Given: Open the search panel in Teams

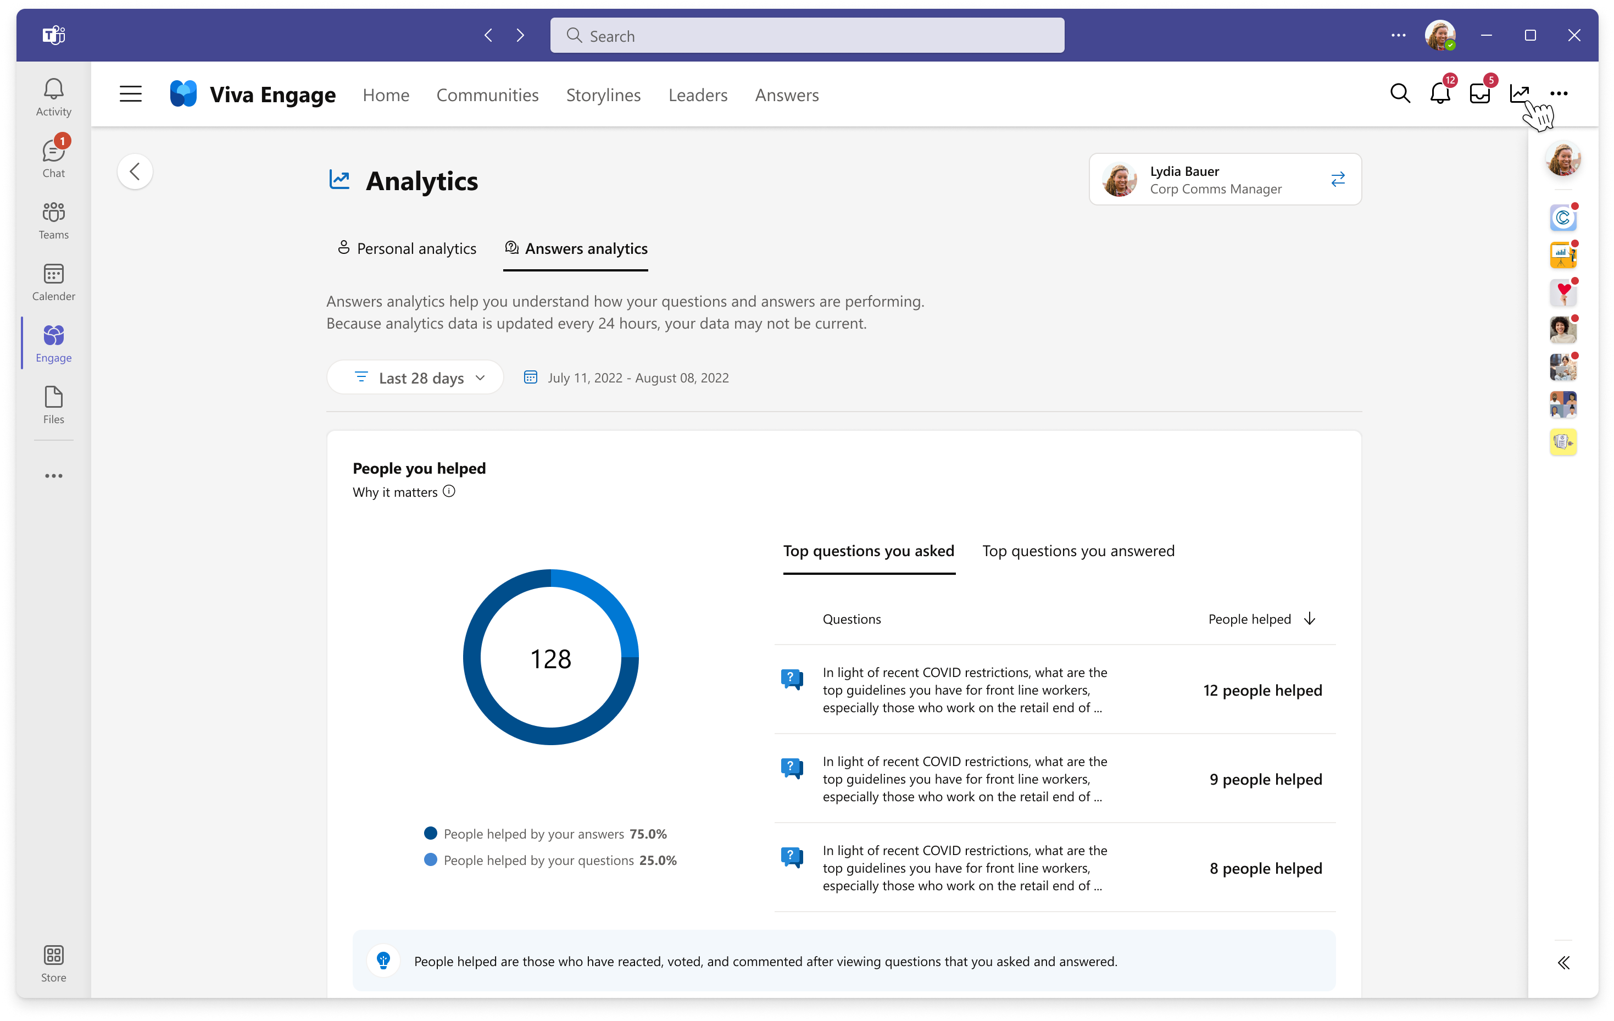Looking at the screenshot, I should click(806, 35).
